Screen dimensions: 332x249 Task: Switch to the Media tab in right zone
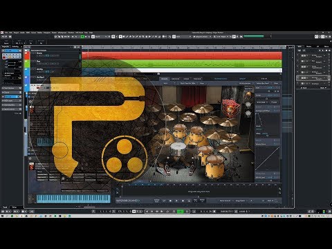(308, 46)
